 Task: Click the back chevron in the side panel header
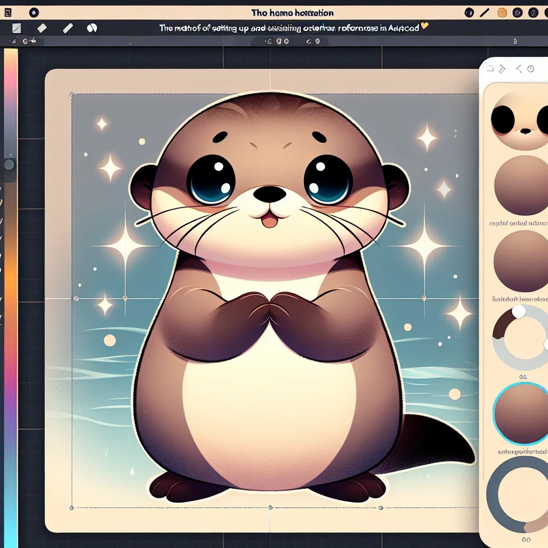point(517,68)
